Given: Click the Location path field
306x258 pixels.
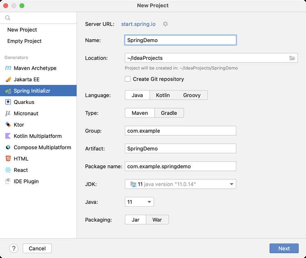Looking at the screenshot, I should tap(211, 58).
